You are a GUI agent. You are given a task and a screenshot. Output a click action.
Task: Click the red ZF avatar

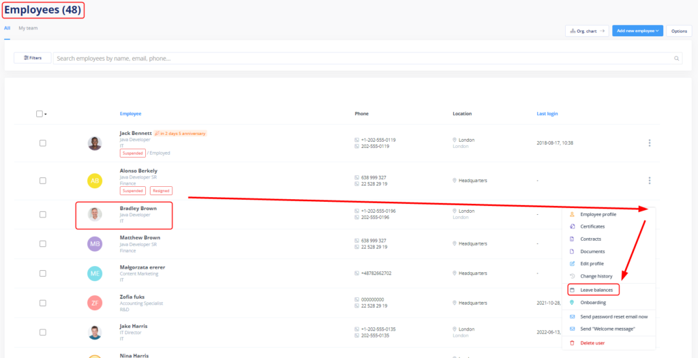(94, 303)
